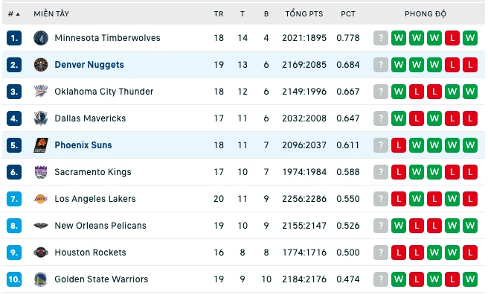
Task: Sort table by the # rank column
Action: 13,14
